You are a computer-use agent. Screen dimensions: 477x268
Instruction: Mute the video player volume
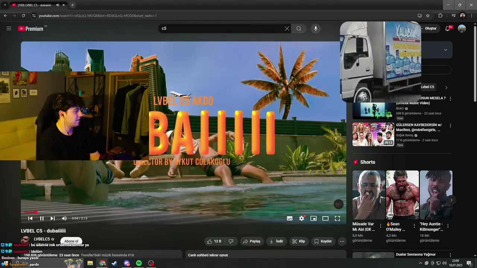tap(64, 218)
